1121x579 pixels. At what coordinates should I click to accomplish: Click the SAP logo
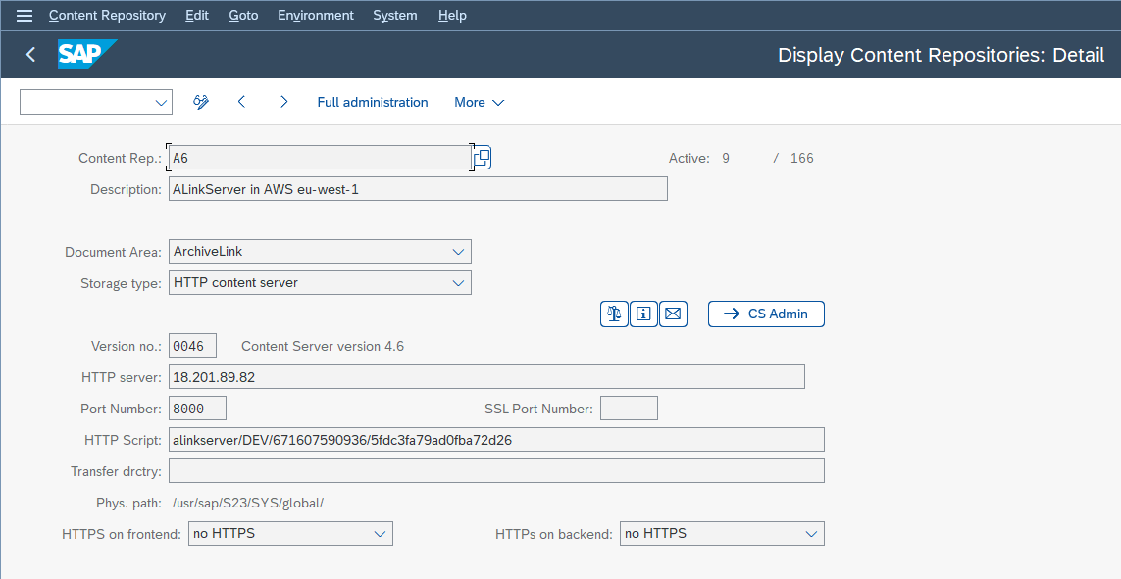pyautogui.click(x=87, y=54)
